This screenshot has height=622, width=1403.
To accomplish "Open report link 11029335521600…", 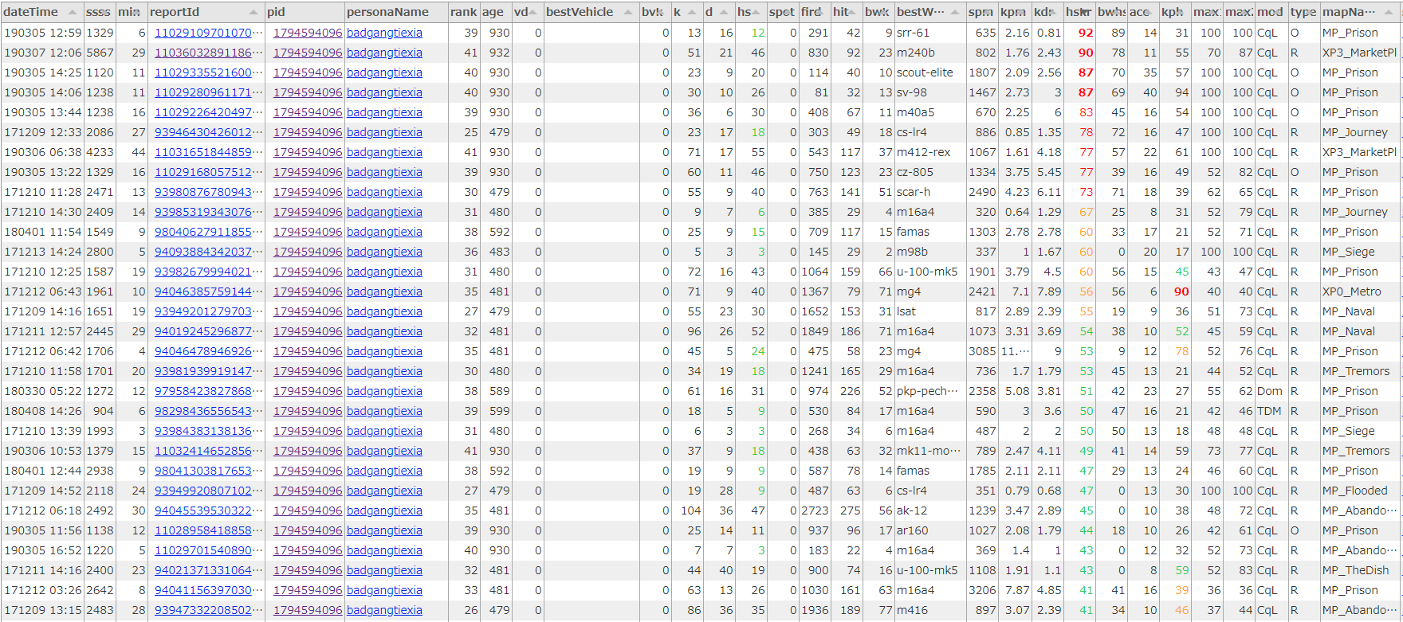I will pos(208,72).
